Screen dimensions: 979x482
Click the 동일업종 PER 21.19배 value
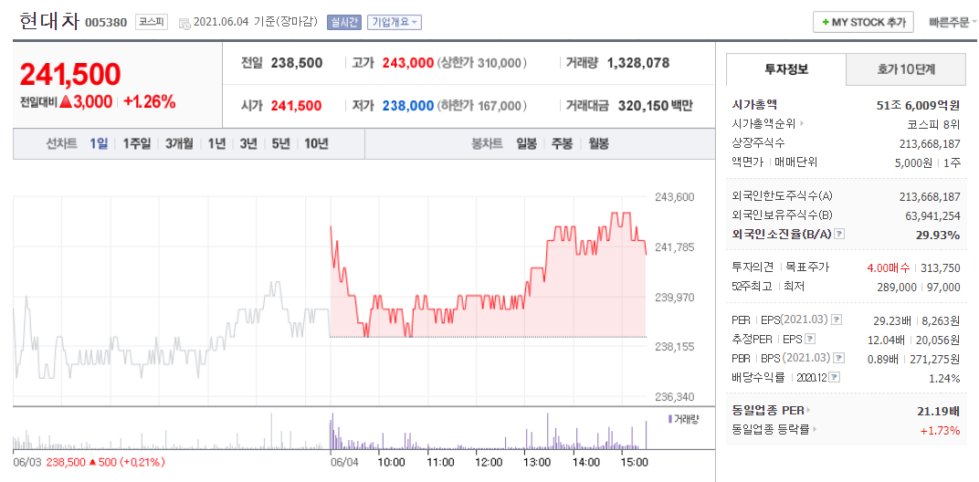click(x=939, y=411)
